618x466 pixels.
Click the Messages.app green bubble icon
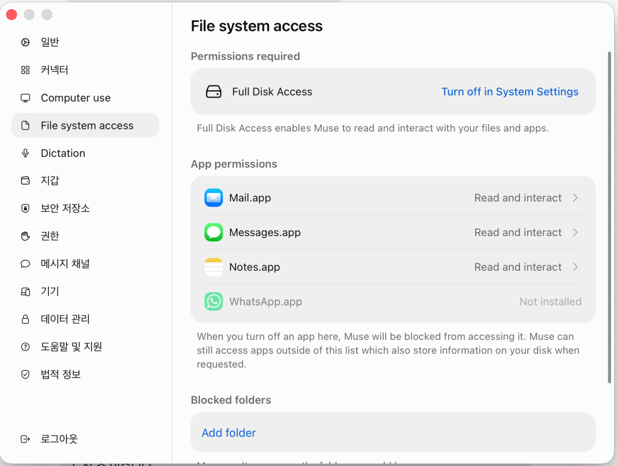point(213,232)
